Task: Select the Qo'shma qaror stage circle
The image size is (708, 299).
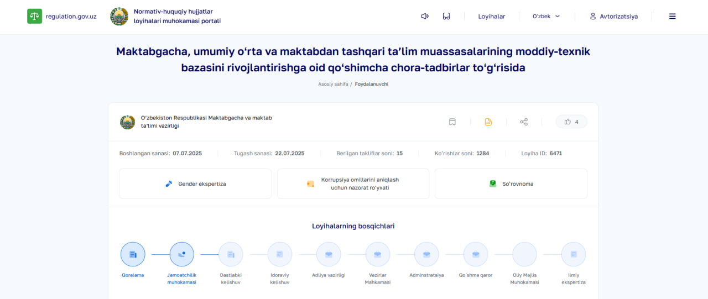Action: pos(476,254)
